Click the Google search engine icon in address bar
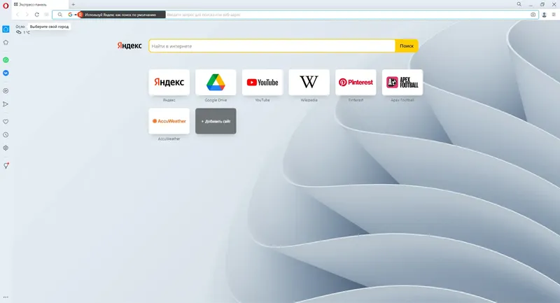 pos(70,15)
